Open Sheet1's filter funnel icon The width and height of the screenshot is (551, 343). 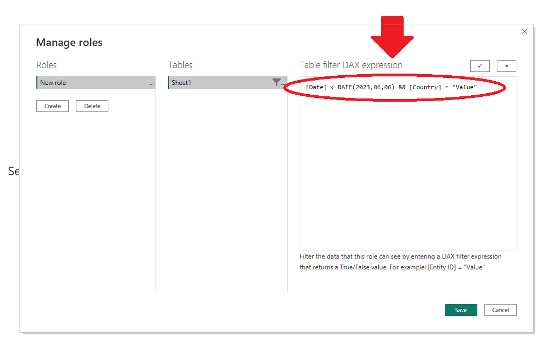click(x=276, y=83)
